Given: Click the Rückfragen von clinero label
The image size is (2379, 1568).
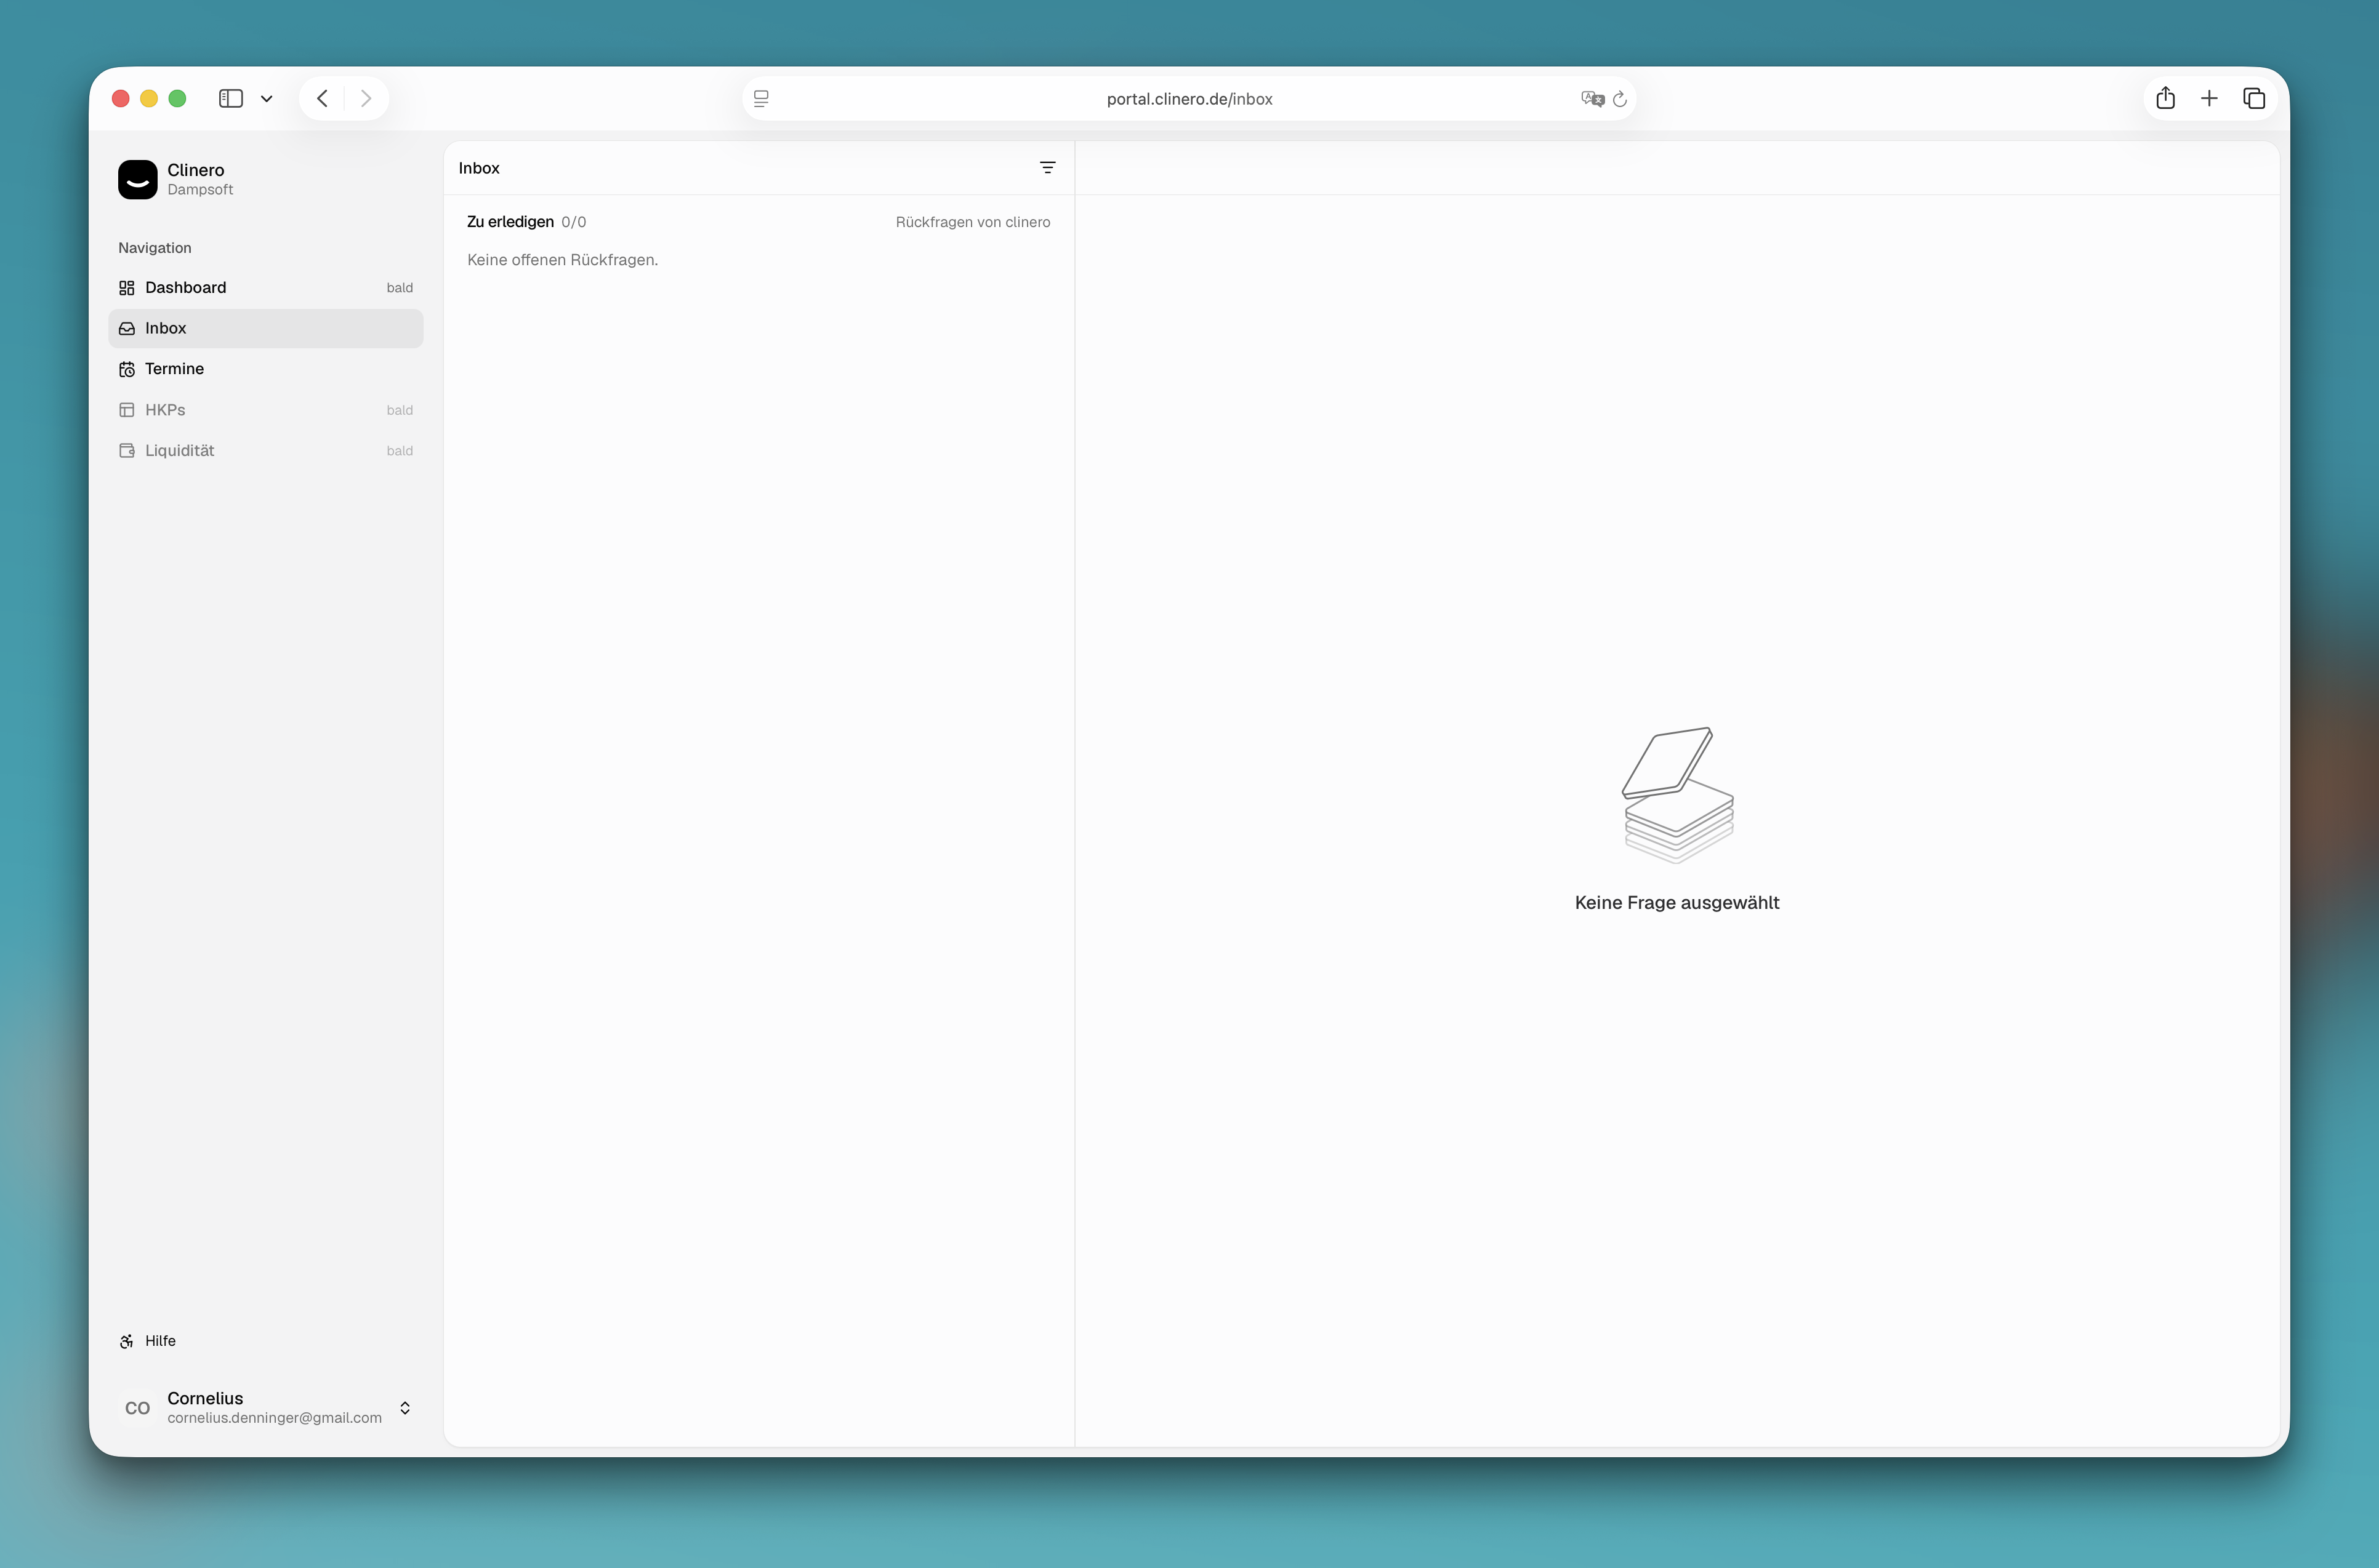Looking at the screenshot, I should tap(972, 222).
